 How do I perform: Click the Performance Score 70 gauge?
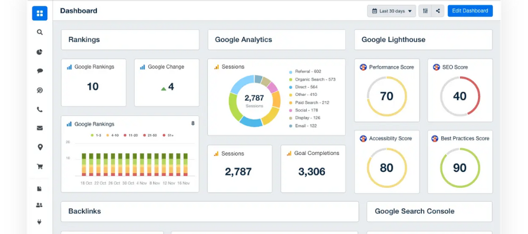point(387,97)
